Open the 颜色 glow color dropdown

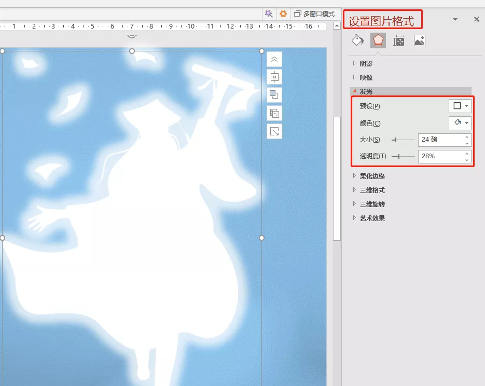(x=460, y=123)
